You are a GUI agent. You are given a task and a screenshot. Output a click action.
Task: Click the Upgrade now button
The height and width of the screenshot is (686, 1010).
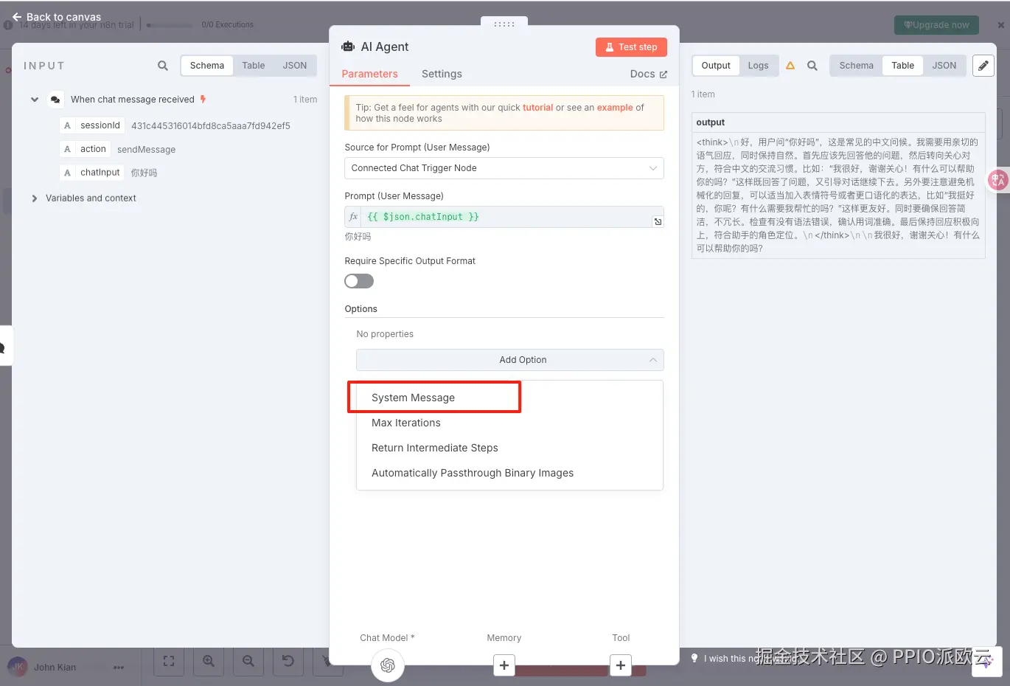(x=936, y=25)
